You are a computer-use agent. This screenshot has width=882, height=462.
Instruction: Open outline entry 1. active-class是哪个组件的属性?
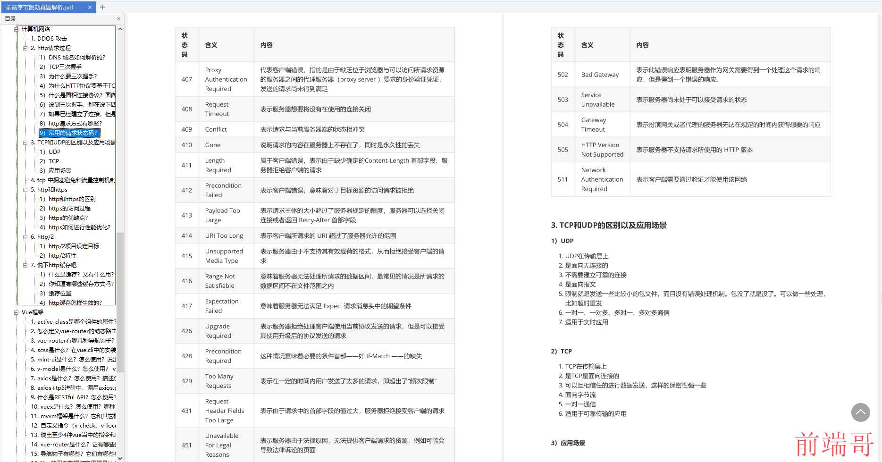(x=73, y=322)
